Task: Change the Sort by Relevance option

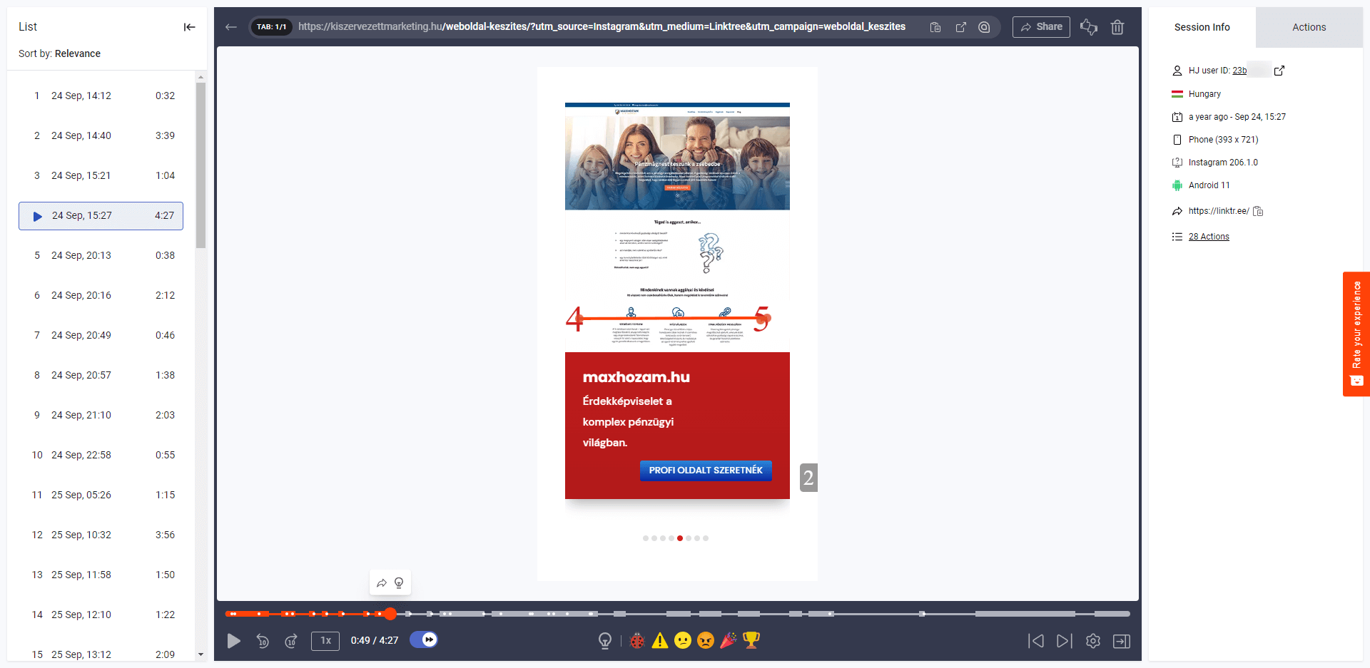Action: pos(77,53)
